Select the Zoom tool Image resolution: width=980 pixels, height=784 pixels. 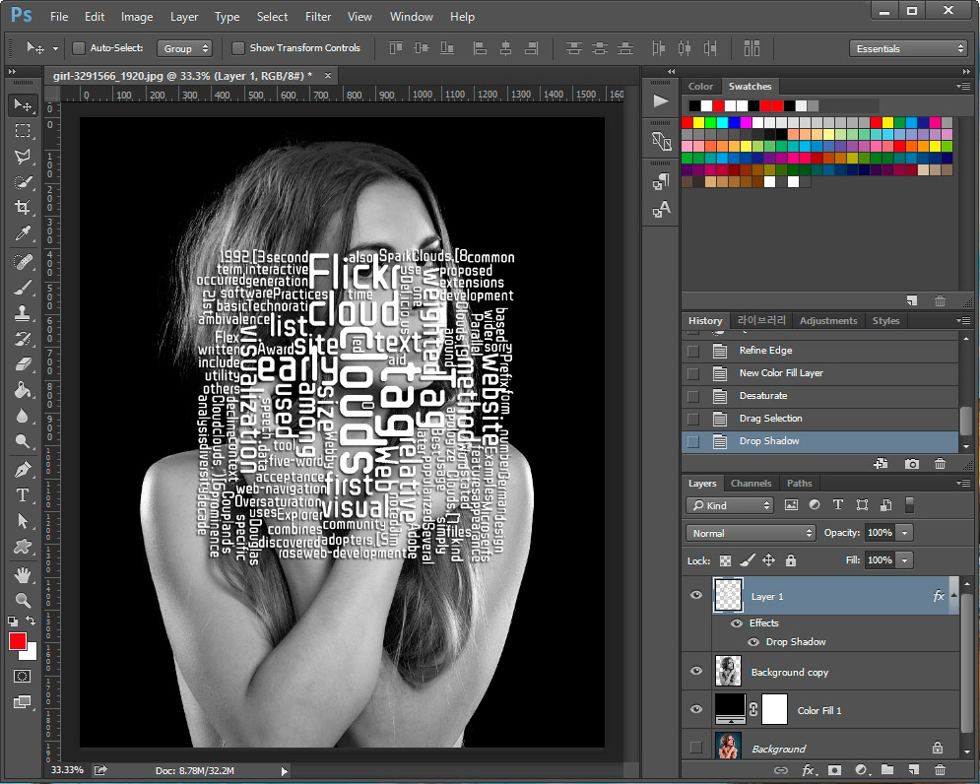tap(23, 600)
